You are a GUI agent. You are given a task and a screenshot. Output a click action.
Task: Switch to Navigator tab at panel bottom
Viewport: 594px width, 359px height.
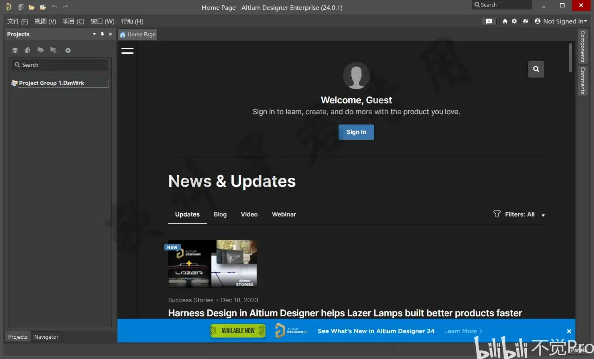[46, 337]
